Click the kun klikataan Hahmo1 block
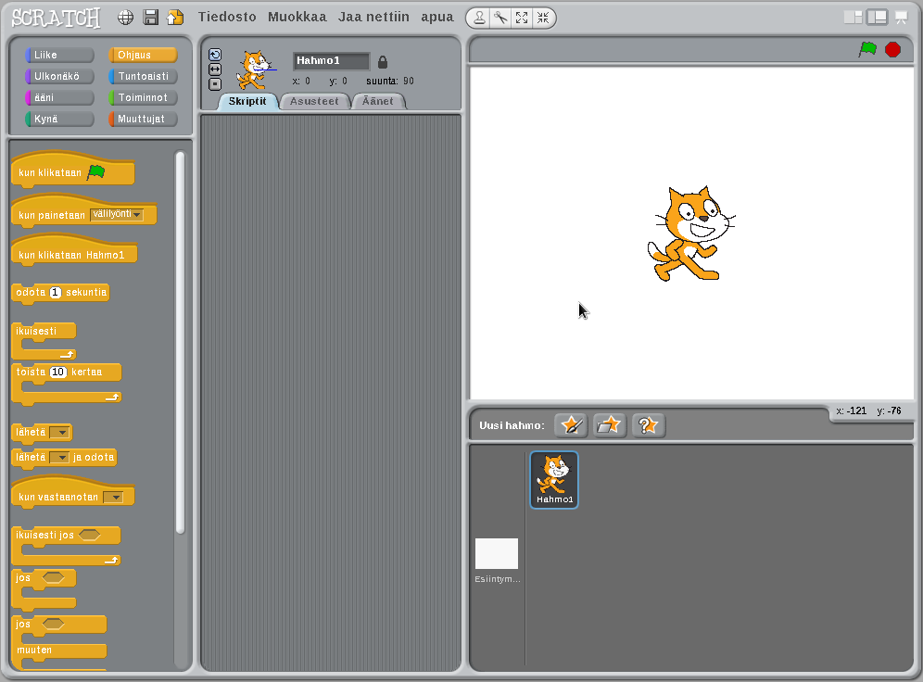Screen dimensions: 923x682 74,251
